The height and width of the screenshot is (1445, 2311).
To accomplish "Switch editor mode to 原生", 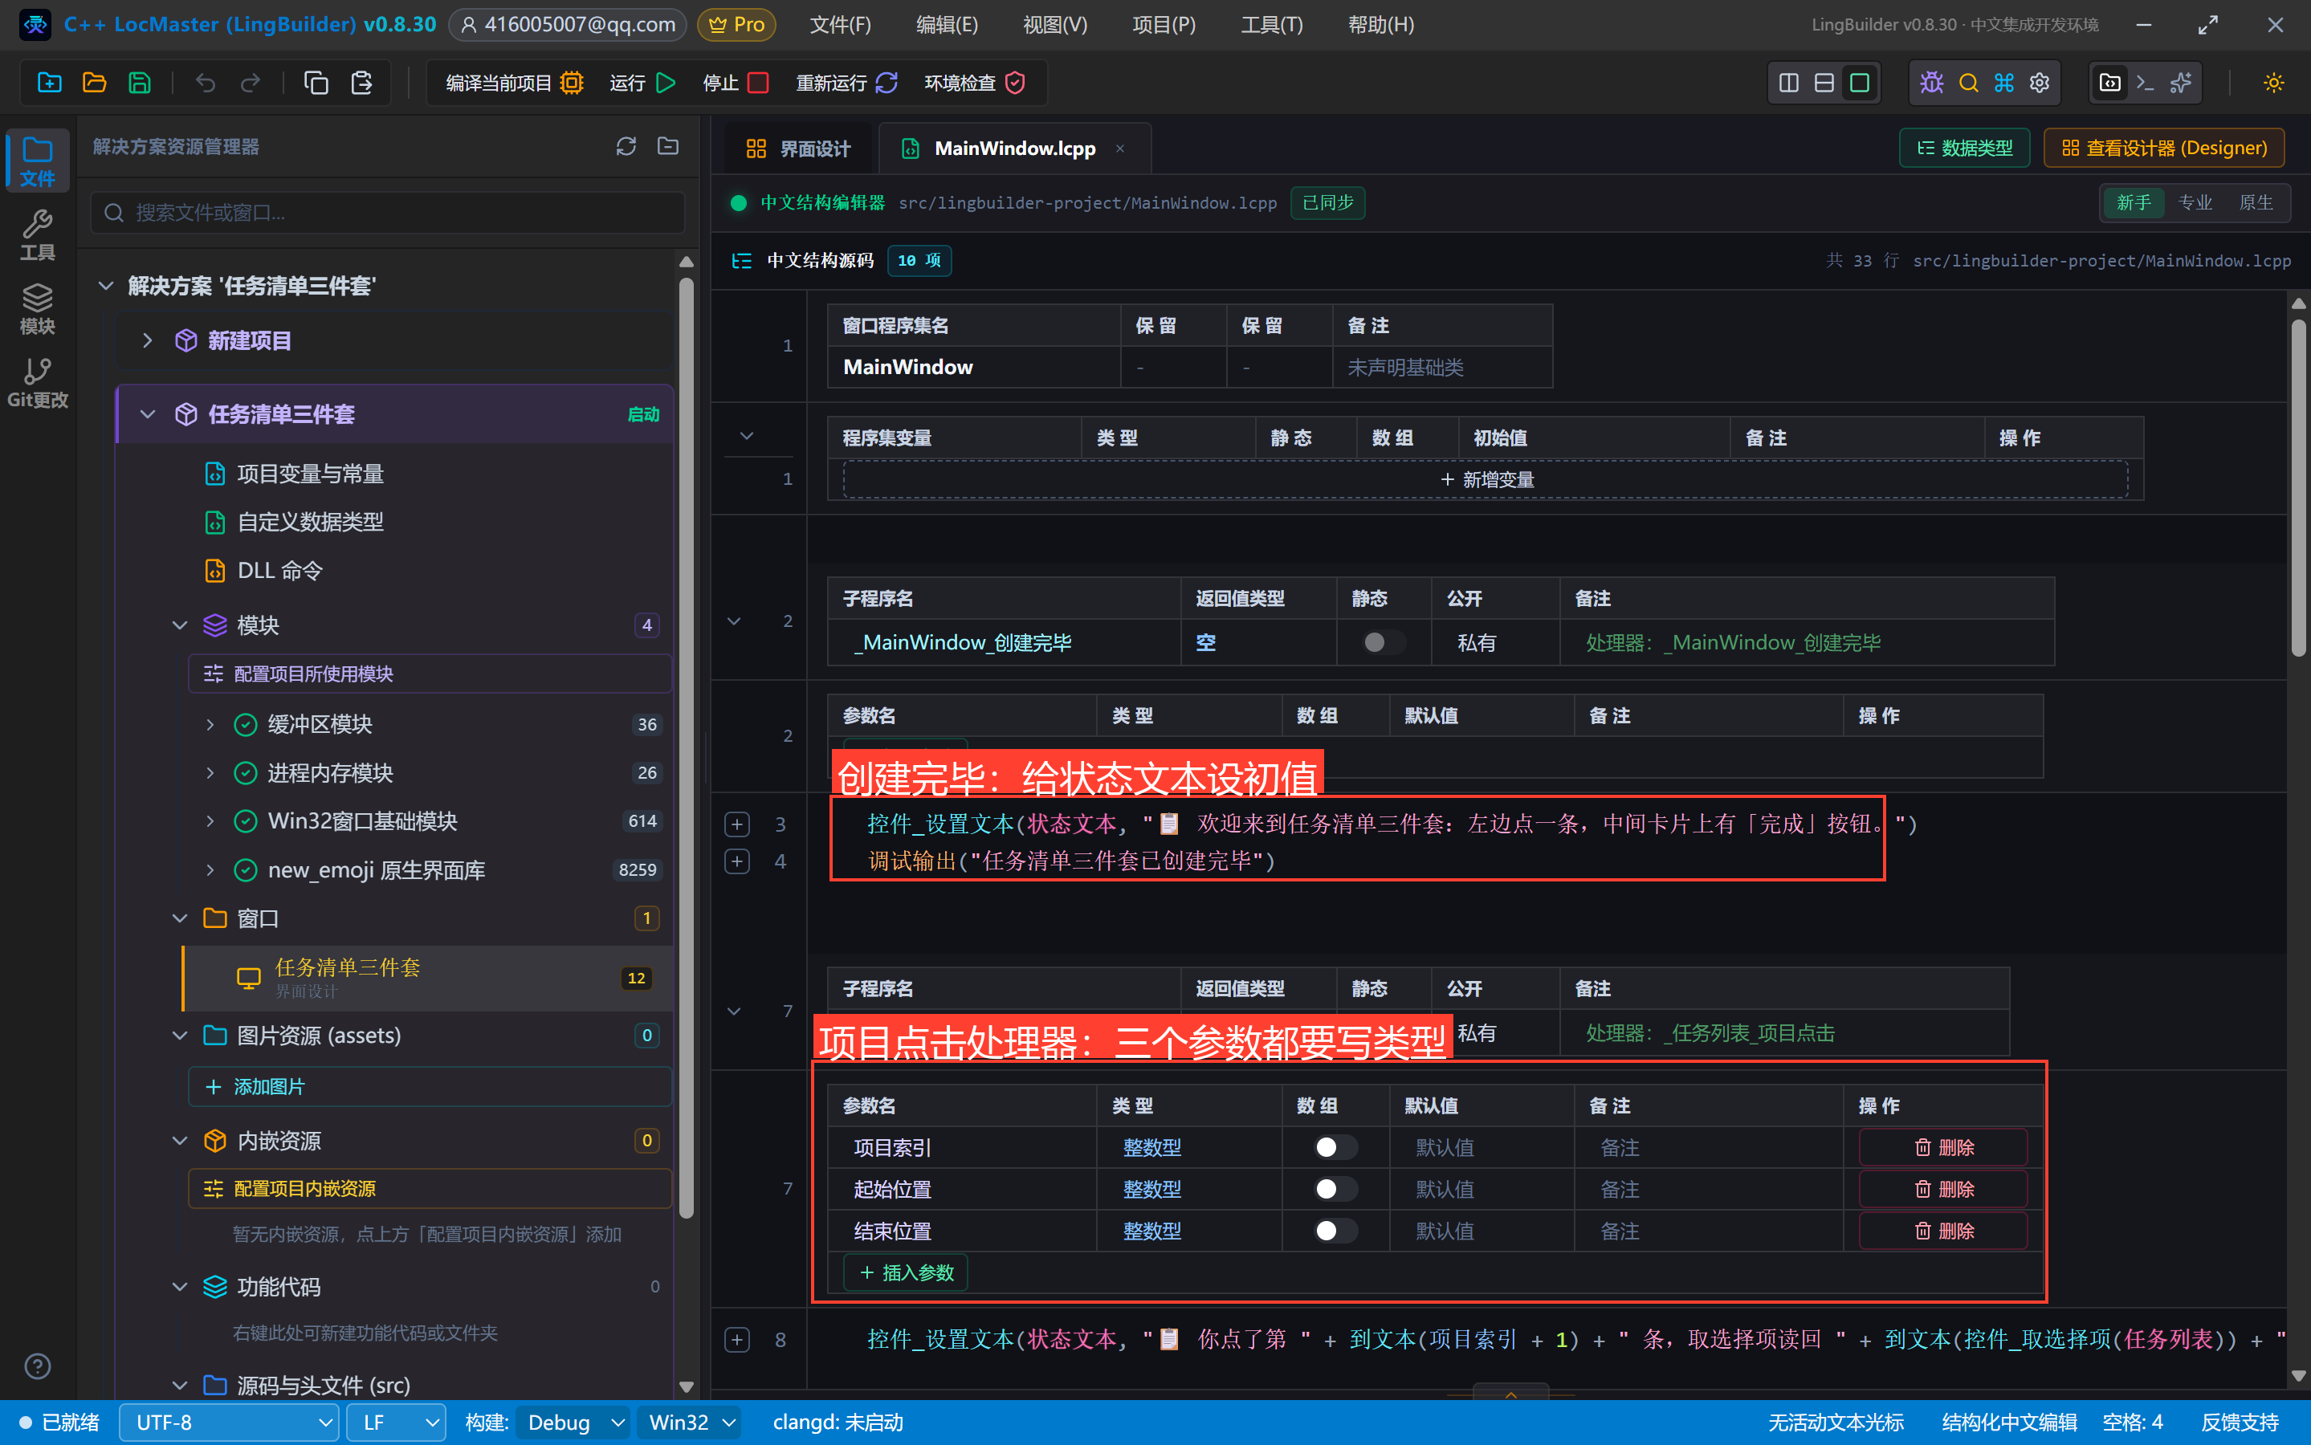I will tap(2256, 202).
